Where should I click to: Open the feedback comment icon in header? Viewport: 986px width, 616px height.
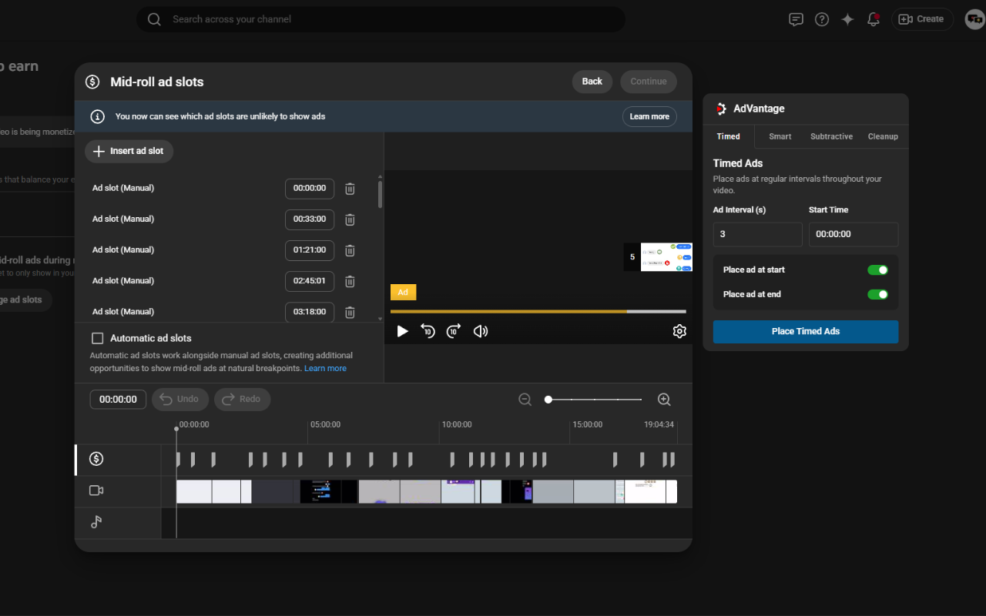click(x=797, y=19)
